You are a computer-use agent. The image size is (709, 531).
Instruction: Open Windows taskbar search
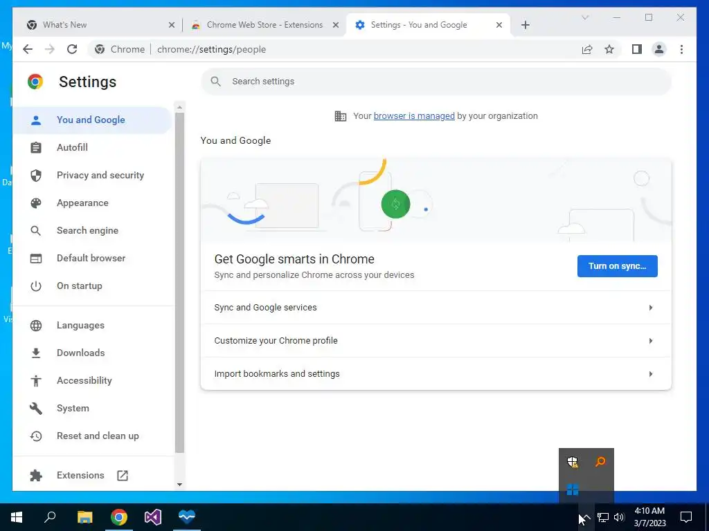point(50,516)
